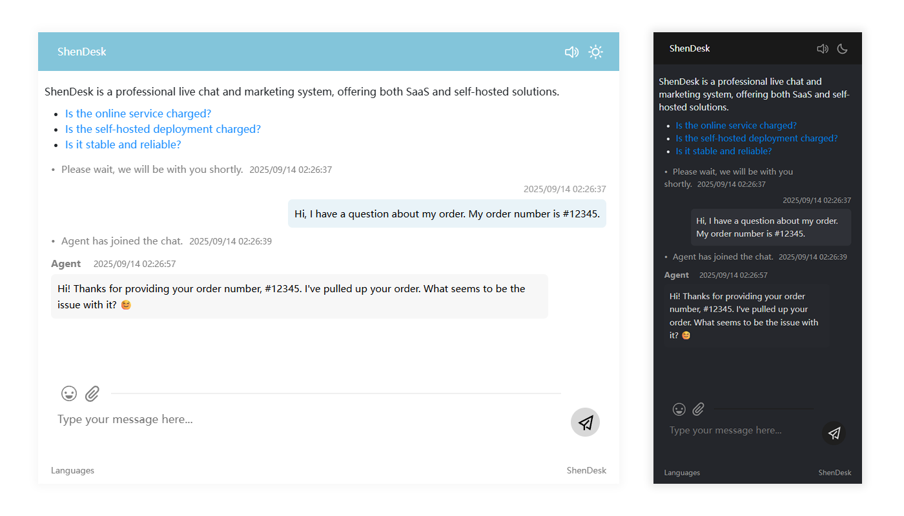
Task: Click the paperclip attachment icon in light widget
Action: tap(92, 393)
